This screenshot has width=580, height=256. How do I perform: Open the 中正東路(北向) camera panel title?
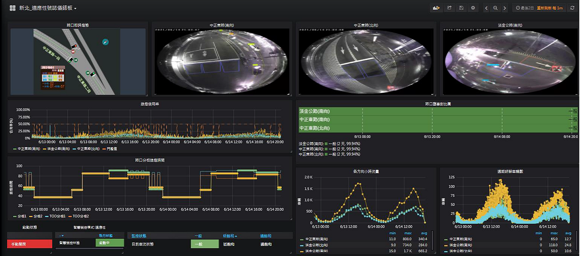pyautogui.click(x=365, y=25)
